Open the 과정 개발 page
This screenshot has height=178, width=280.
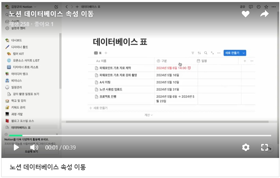17,114
